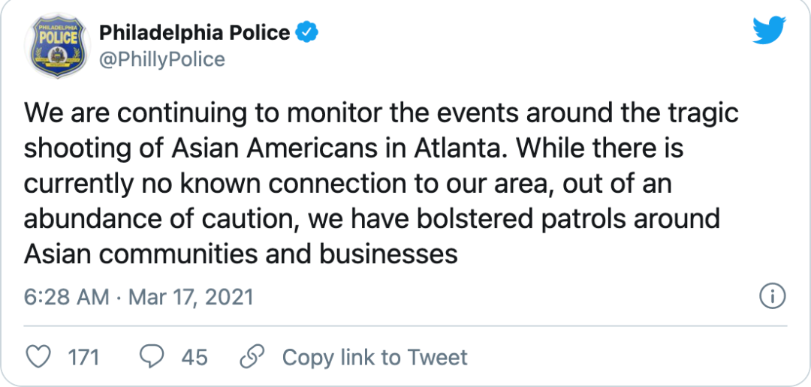Viewport: 811px width, 387px height.
Task: Click the 45 replies count
Action: 194,357
